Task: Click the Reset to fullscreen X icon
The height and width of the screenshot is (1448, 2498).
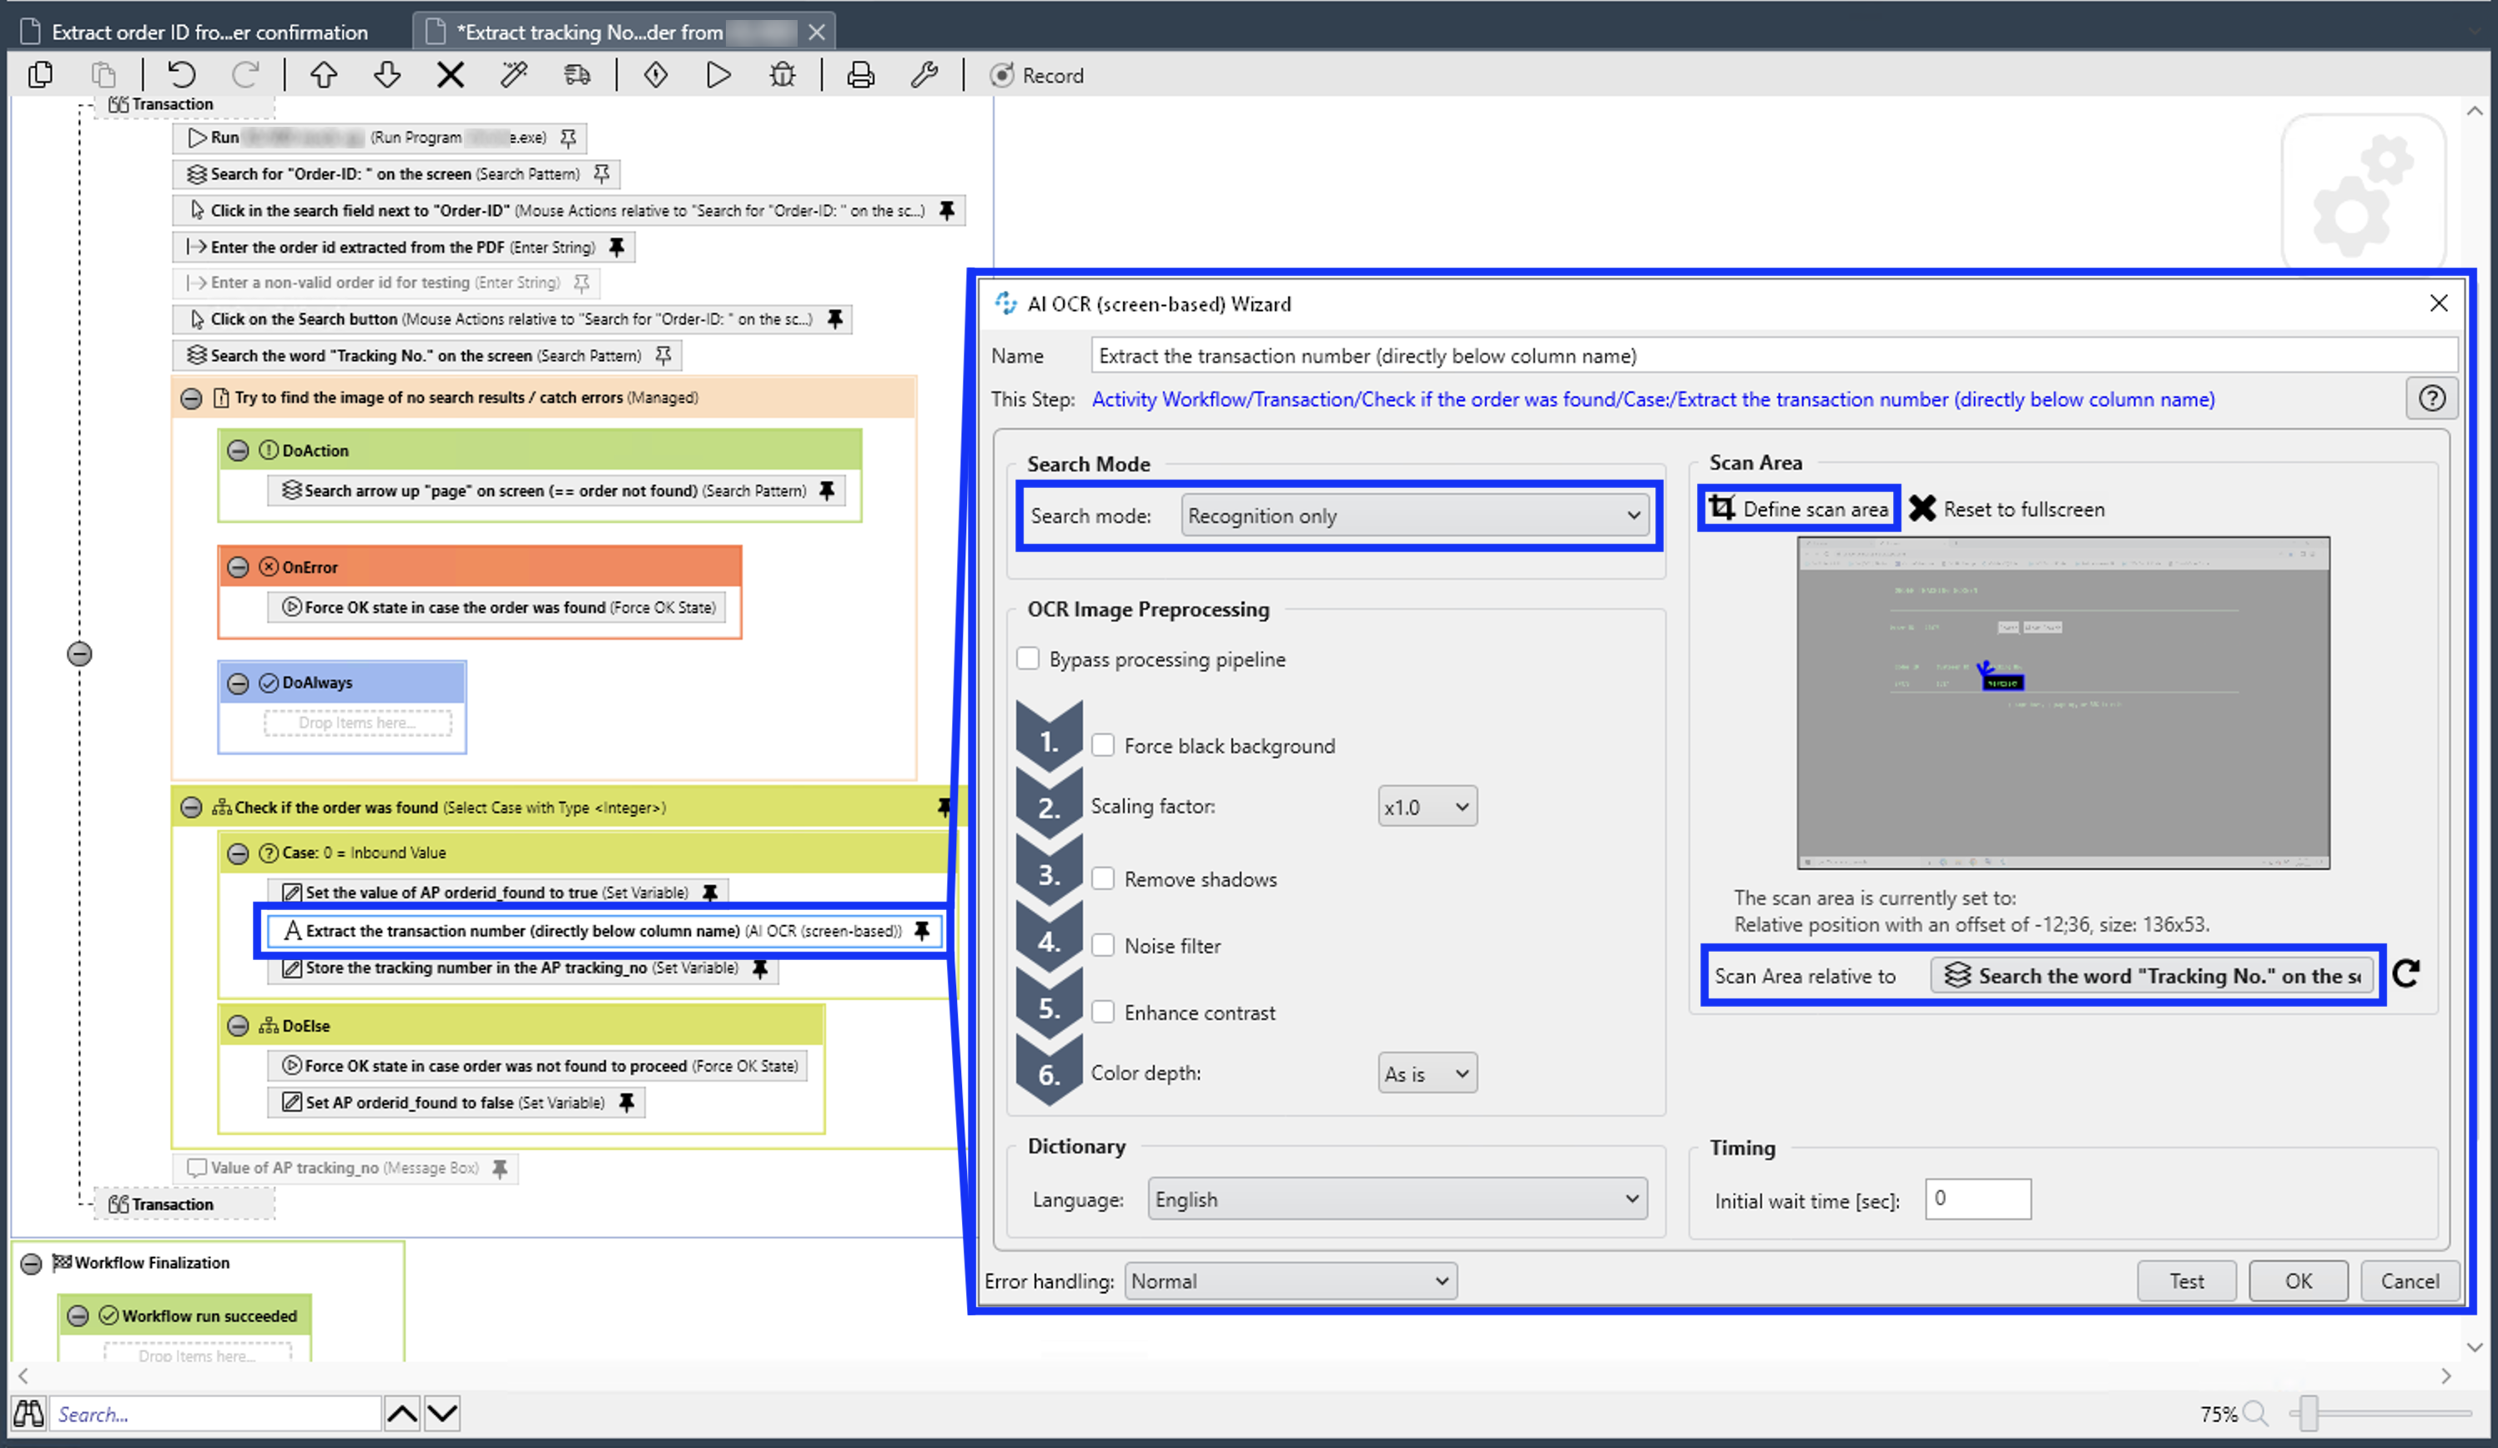Action: [1922, 509]
